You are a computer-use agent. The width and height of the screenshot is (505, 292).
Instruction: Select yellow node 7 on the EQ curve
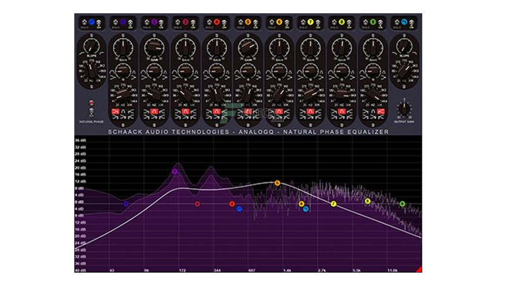point(333,204)
